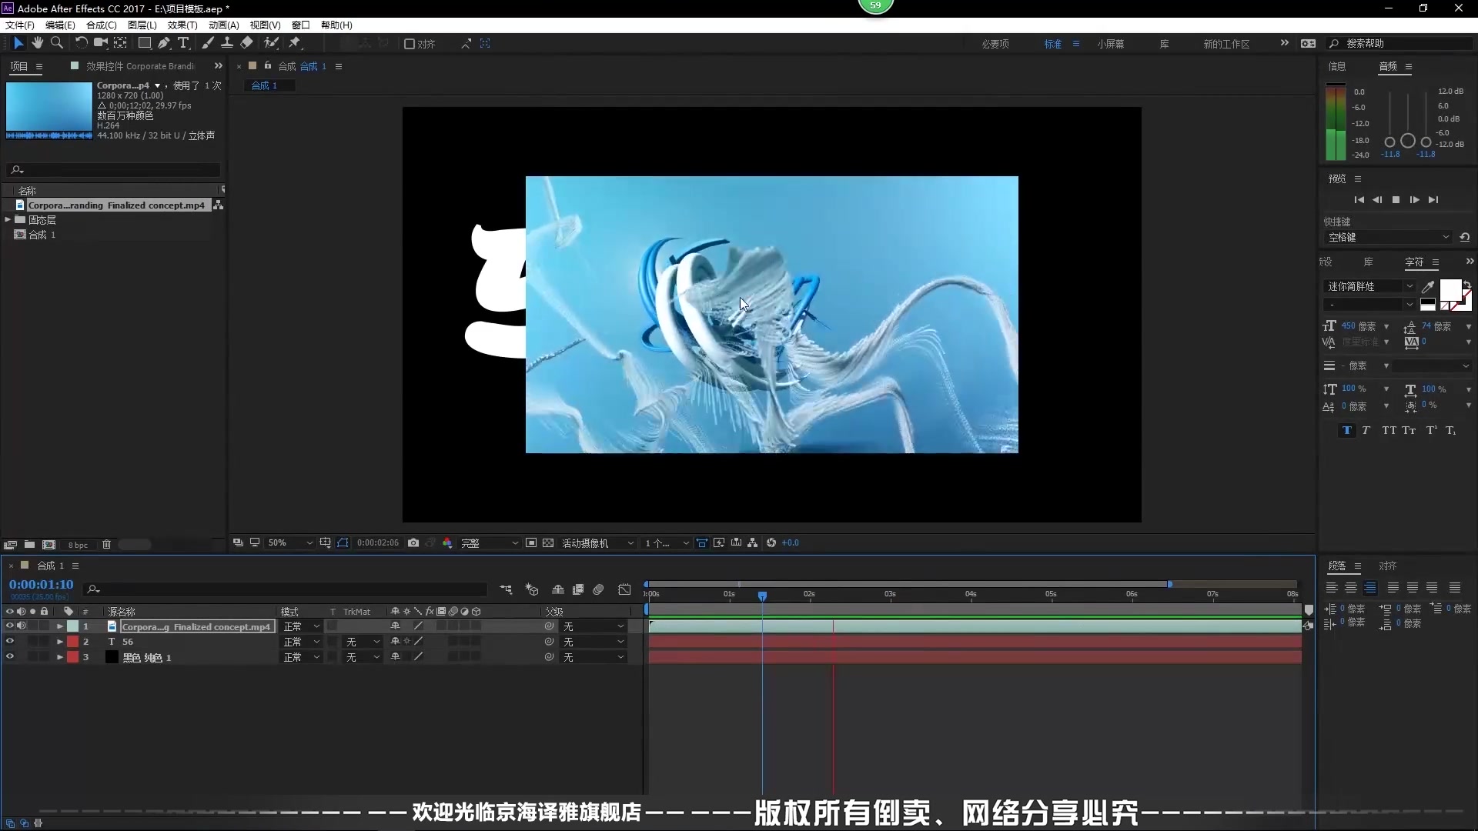Hide the 56 text layer
Viewport: 1478px width, 831px height.
click(10, 642)
